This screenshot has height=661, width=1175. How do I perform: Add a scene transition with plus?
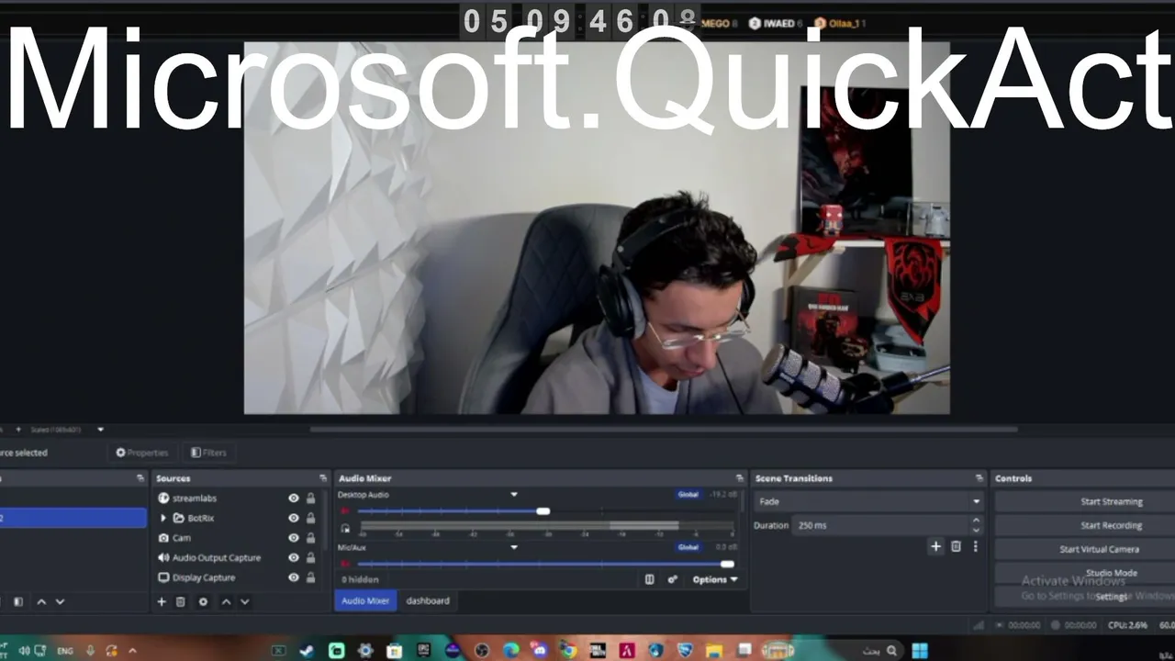[x=936, y=546]
